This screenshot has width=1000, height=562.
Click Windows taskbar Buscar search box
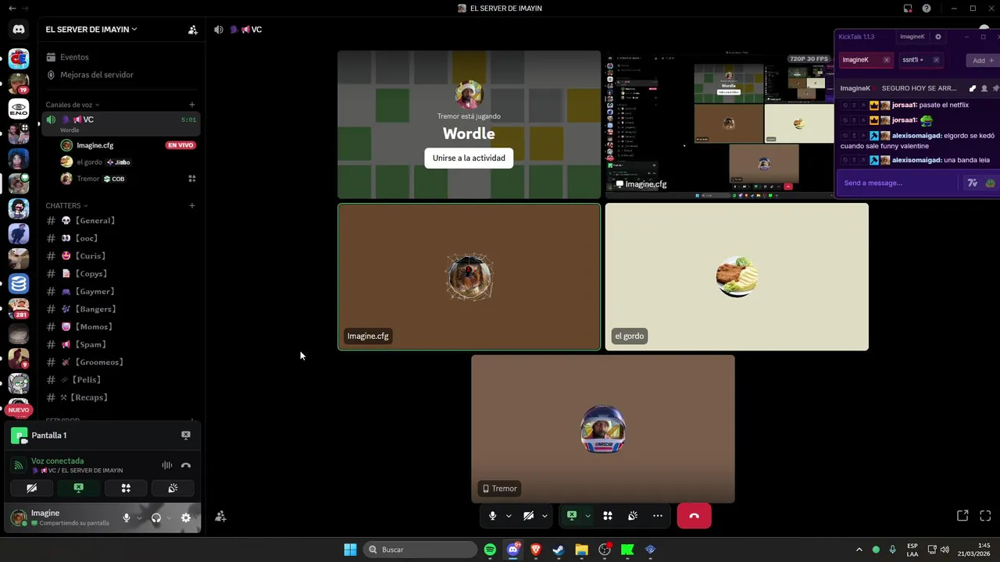point(422,550)
